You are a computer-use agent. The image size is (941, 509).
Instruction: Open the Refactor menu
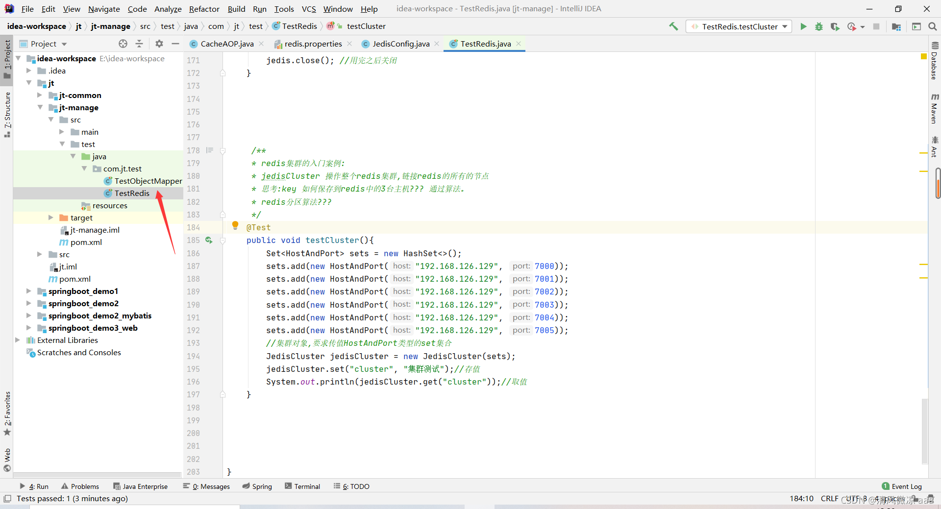coord(204,9)
